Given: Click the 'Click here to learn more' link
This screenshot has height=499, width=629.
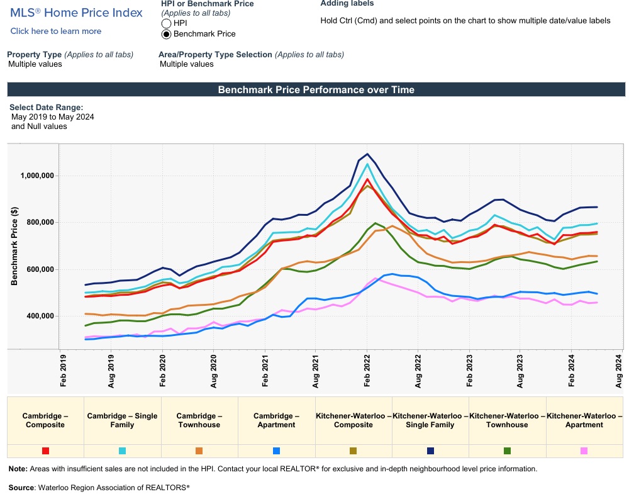Looking at the screenshot, I should coord(56,31).
